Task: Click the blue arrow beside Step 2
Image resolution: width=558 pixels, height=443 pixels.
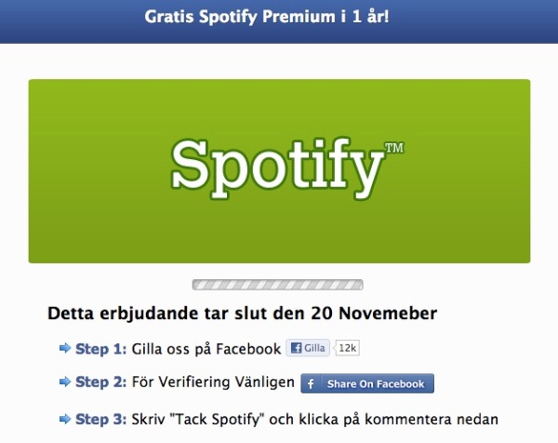Action: [65, 383]
